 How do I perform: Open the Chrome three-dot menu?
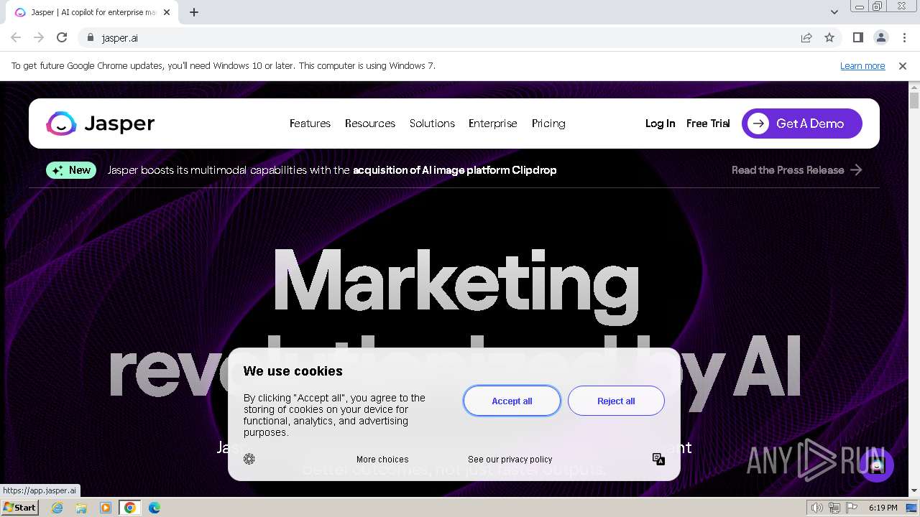point(904,37)
